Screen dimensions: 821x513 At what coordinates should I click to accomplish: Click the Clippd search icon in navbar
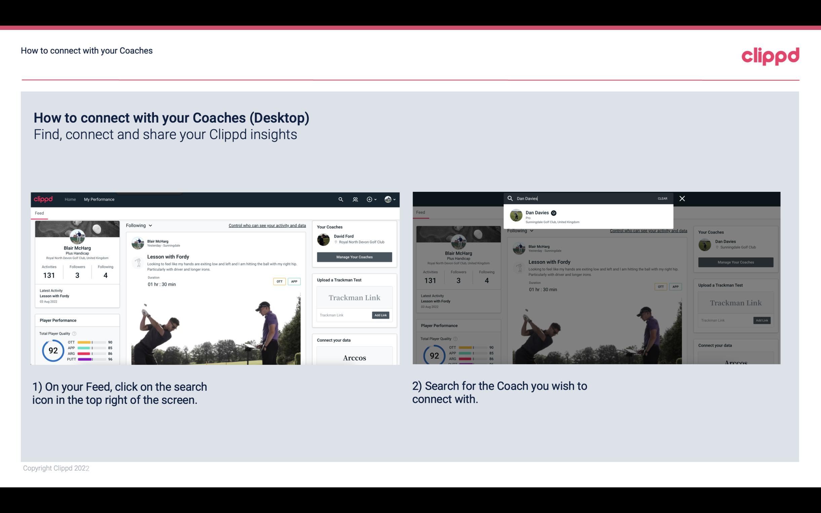tap(339, 199)
